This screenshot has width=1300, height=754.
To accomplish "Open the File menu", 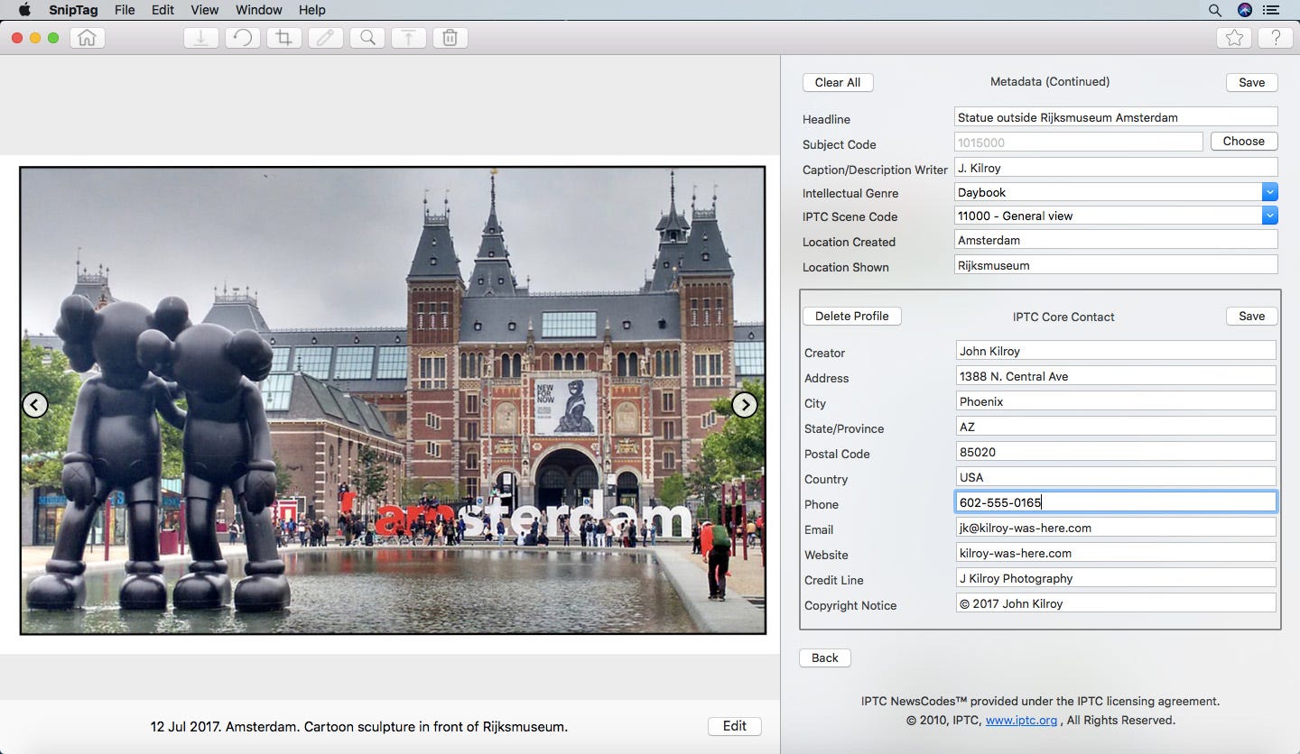I will pos(125,10).
